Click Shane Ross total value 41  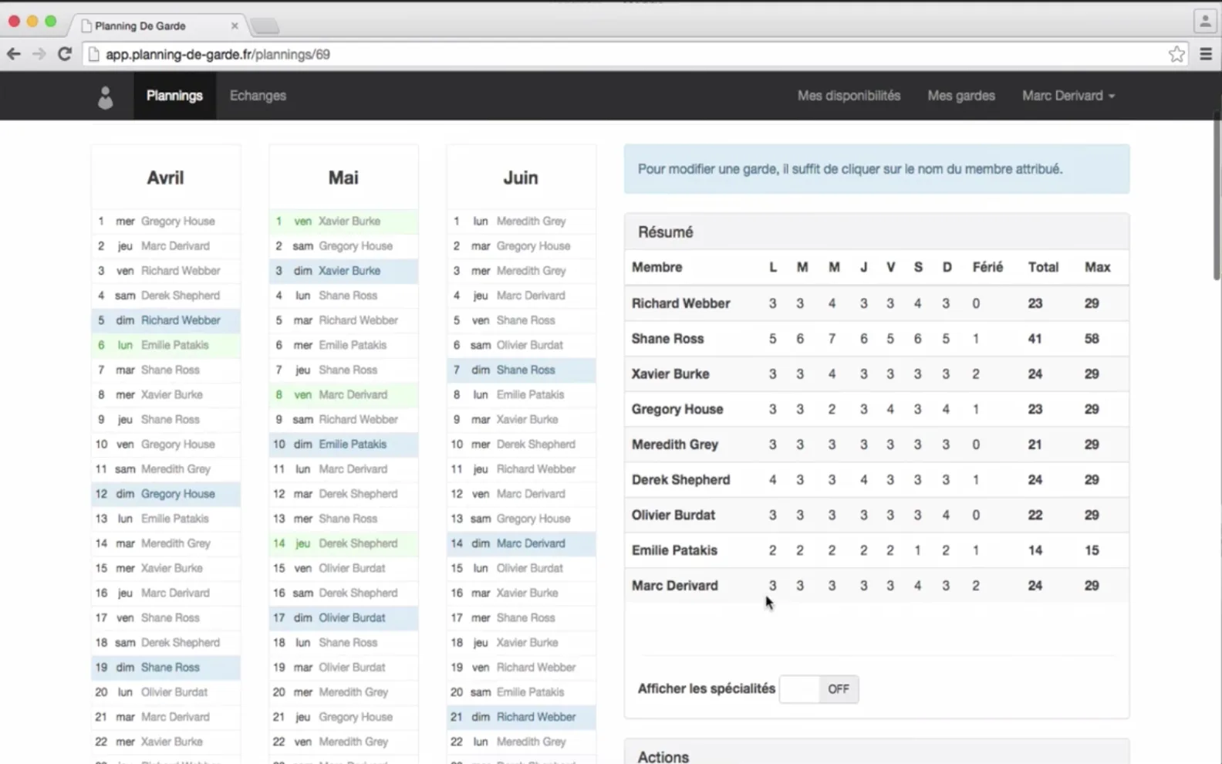pyautogui.click(x=1035, y=339)
